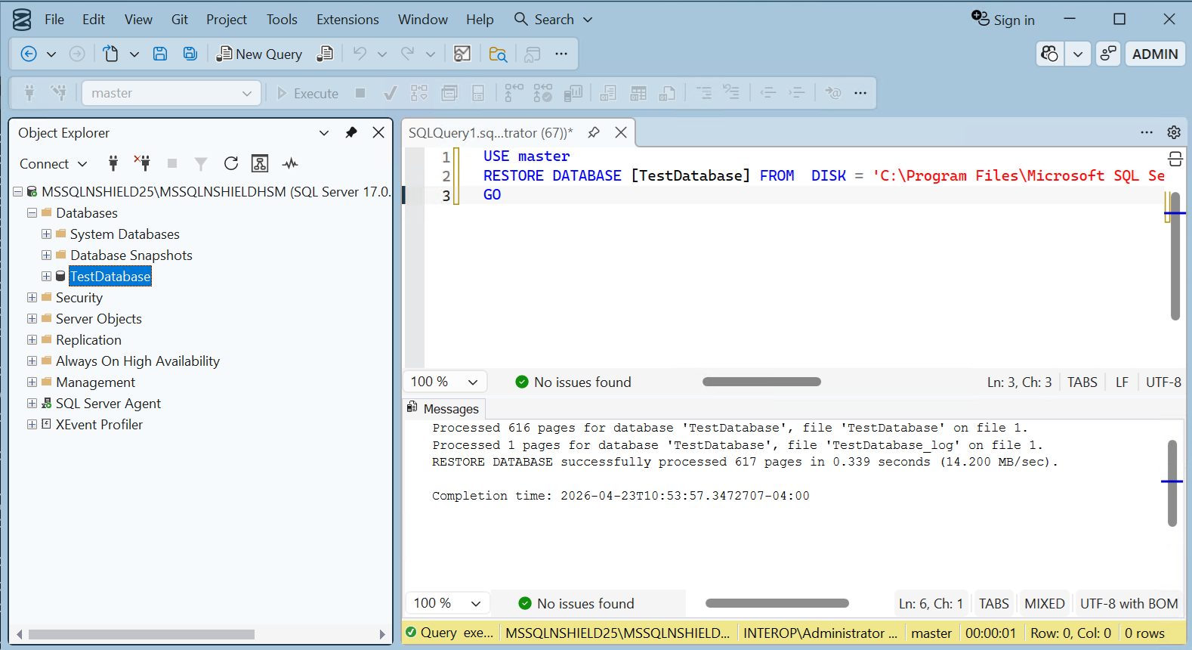Open the Object Explorer window position dropdown arrow
The height and width of the screenshot is (650, 1192).
click(x=324, y=132)
